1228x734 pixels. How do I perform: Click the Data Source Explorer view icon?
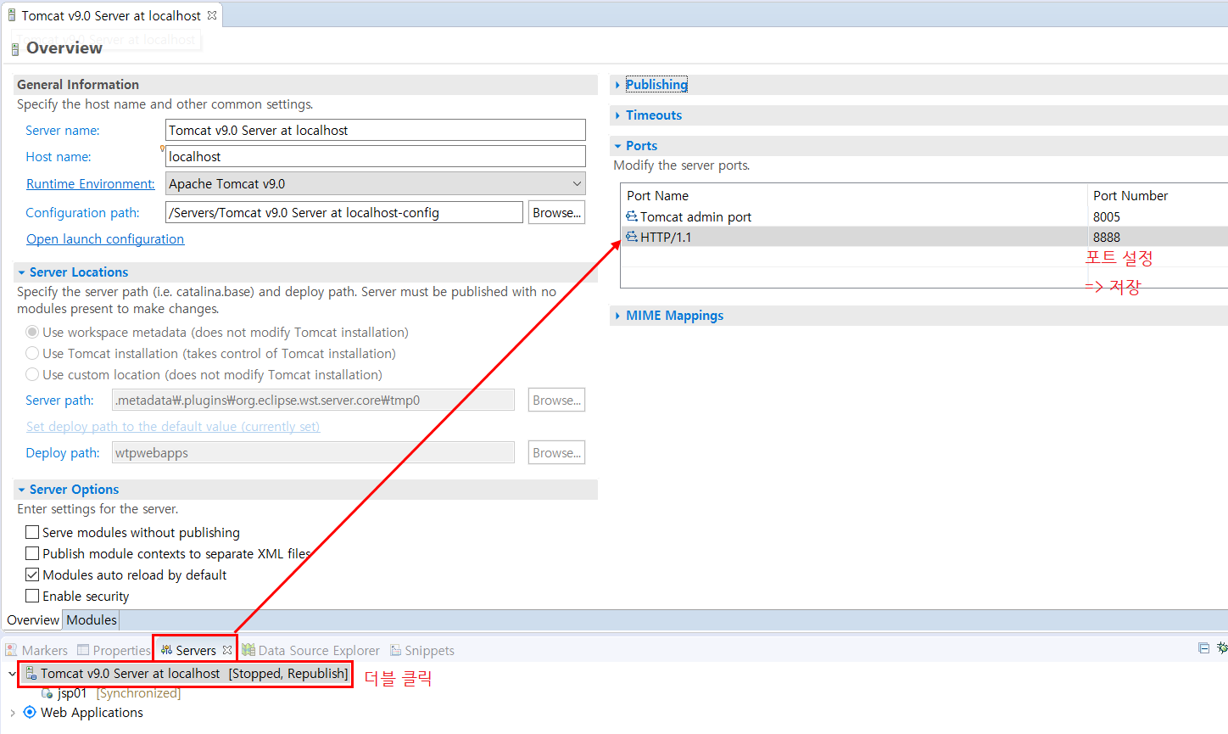(248, 650)
